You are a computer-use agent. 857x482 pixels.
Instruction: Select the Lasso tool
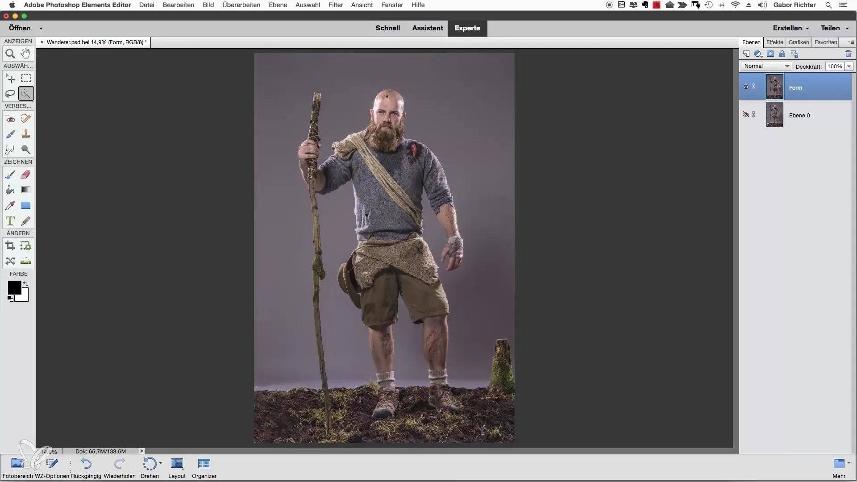(x=10, y=94)
